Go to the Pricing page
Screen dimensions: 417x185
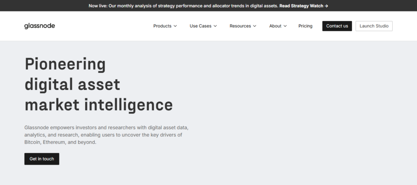(305, 26)
